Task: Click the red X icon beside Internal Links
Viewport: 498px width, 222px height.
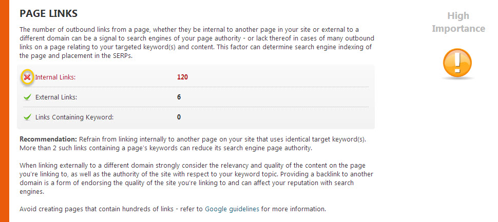Action: tap(28, 77)
